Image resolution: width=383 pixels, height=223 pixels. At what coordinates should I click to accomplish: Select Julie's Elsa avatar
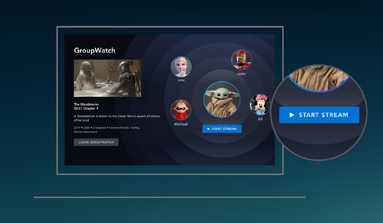coord(181,67)
